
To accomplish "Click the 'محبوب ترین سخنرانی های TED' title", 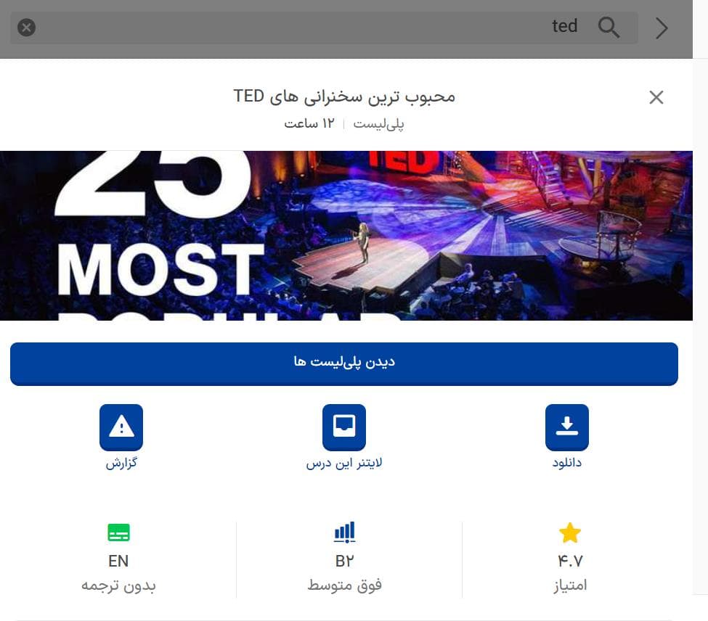I will (x=344, y=96).
